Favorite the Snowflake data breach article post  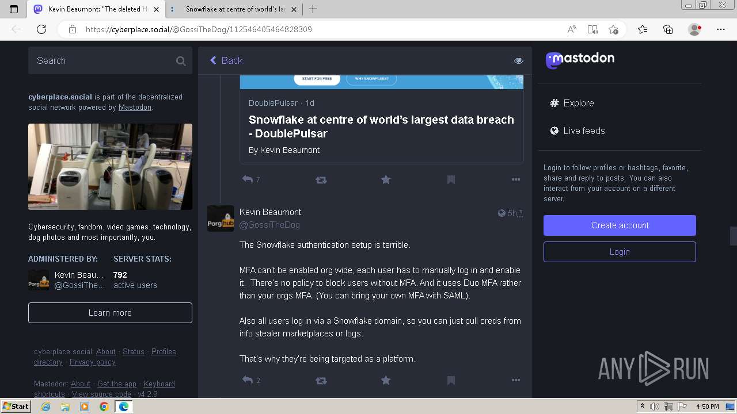point(386,180)
